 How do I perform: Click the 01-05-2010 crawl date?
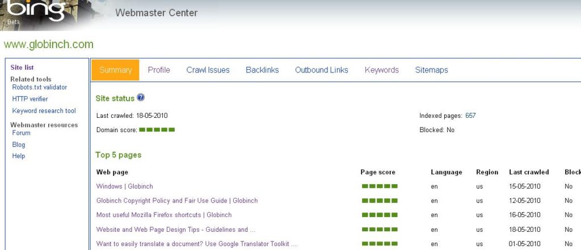(525, 244)
